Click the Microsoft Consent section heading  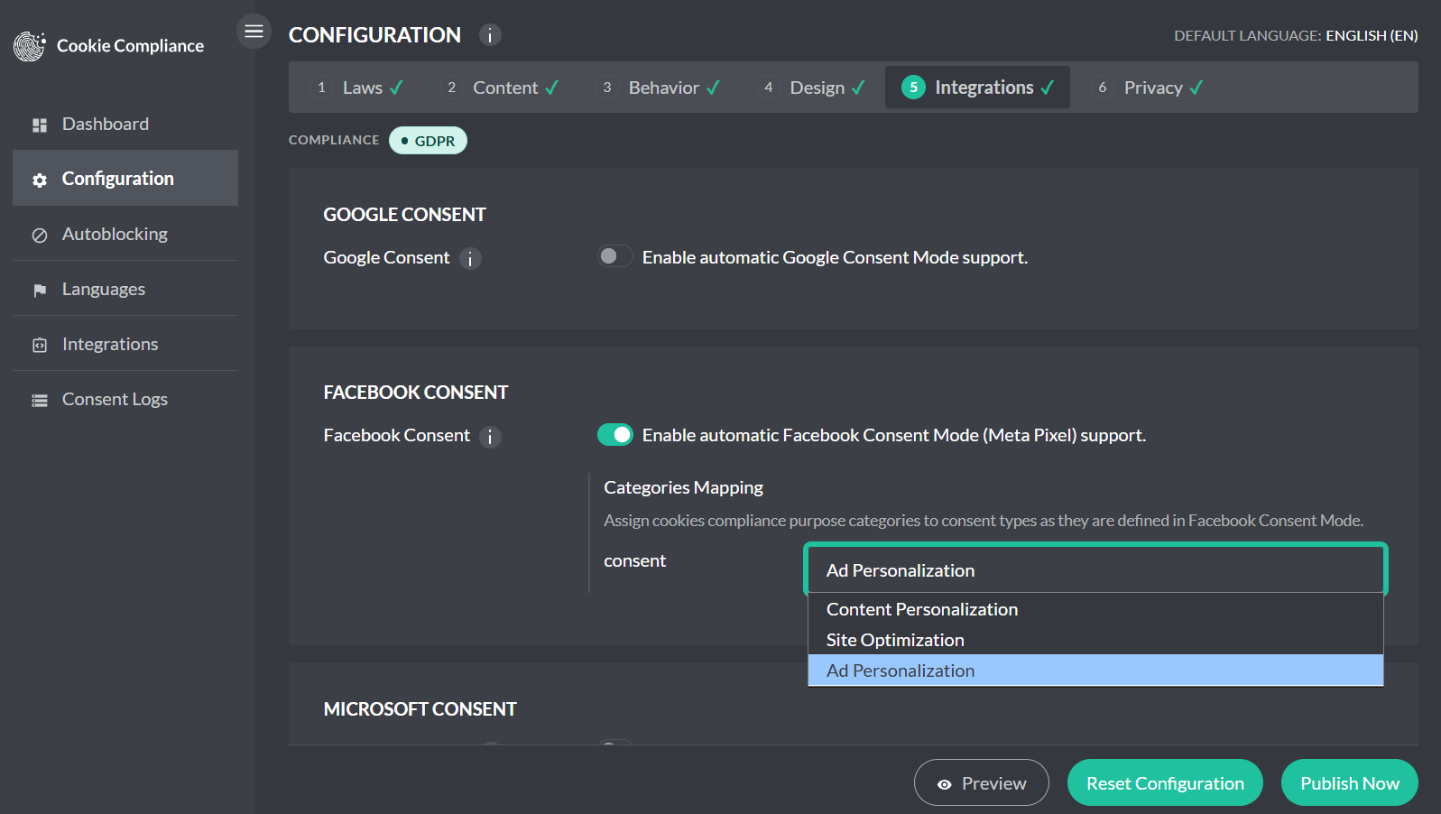pyautogui.click(x=420, y=709)
